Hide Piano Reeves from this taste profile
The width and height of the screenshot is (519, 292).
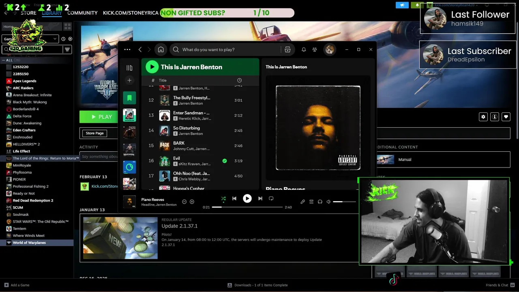[x=184, y=202]
